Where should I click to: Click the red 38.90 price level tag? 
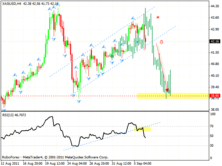(x=215, y=95)
